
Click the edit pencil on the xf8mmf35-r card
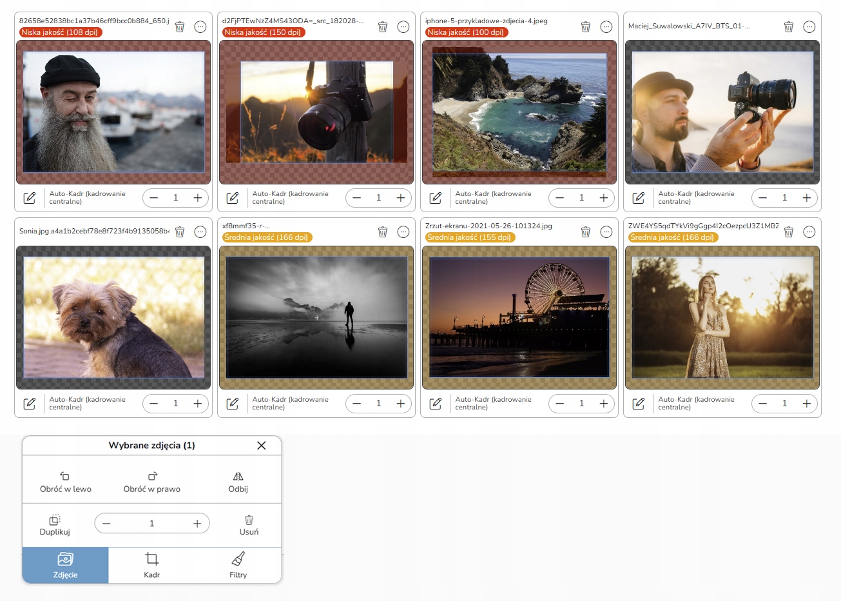233,404
